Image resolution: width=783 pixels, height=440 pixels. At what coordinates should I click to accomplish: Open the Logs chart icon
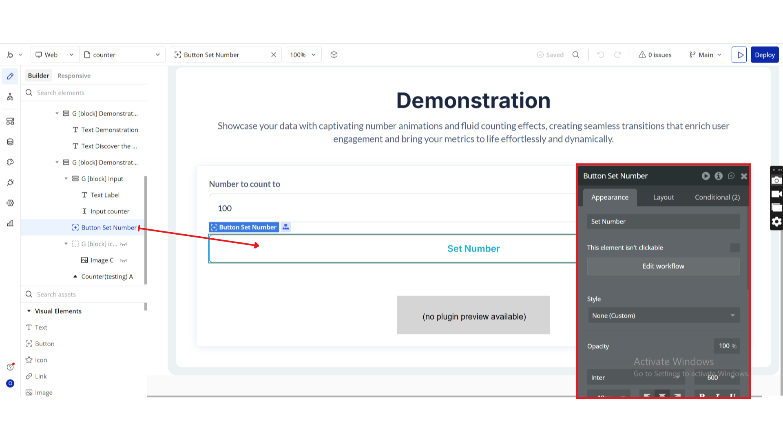pos(10,223)
